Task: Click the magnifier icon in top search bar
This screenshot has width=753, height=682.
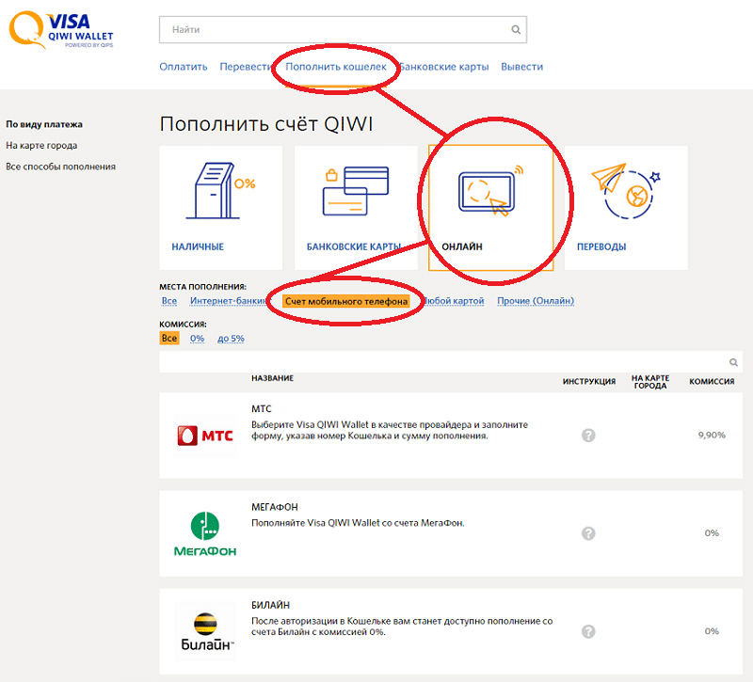Action: tap(516, 30)
